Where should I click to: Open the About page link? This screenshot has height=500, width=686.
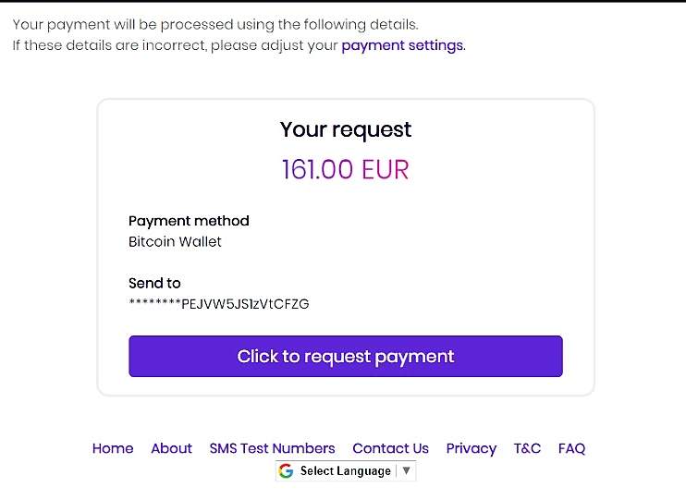pyautogui.click(x=171, y=448)
